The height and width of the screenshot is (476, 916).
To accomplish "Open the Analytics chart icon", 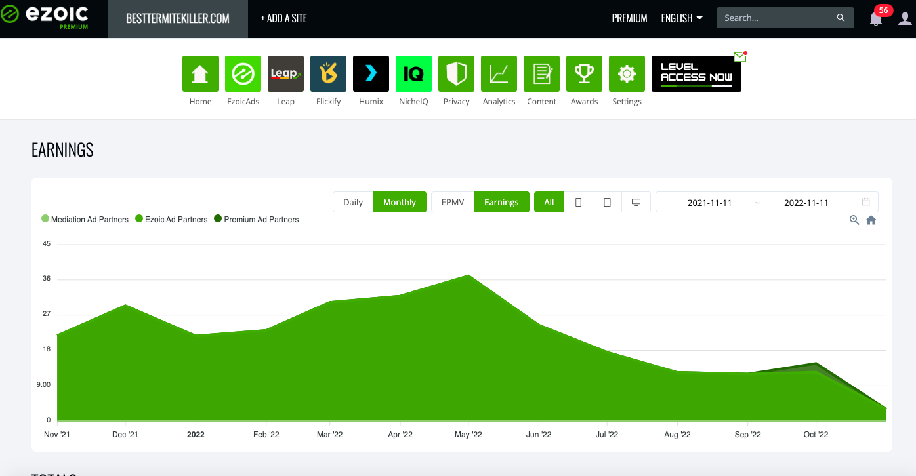I will 499,73.
